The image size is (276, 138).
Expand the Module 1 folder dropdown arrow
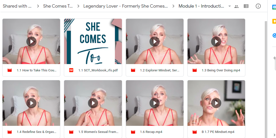(229, 6)
